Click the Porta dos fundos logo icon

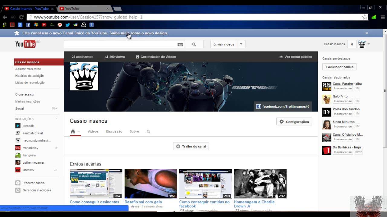pyautogui.click(x=327, y=112)
